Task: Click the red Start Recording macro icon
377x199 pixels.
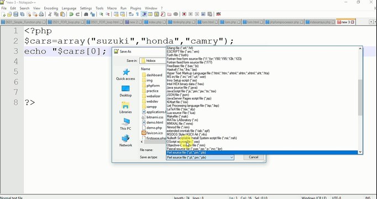Action: 184,14
